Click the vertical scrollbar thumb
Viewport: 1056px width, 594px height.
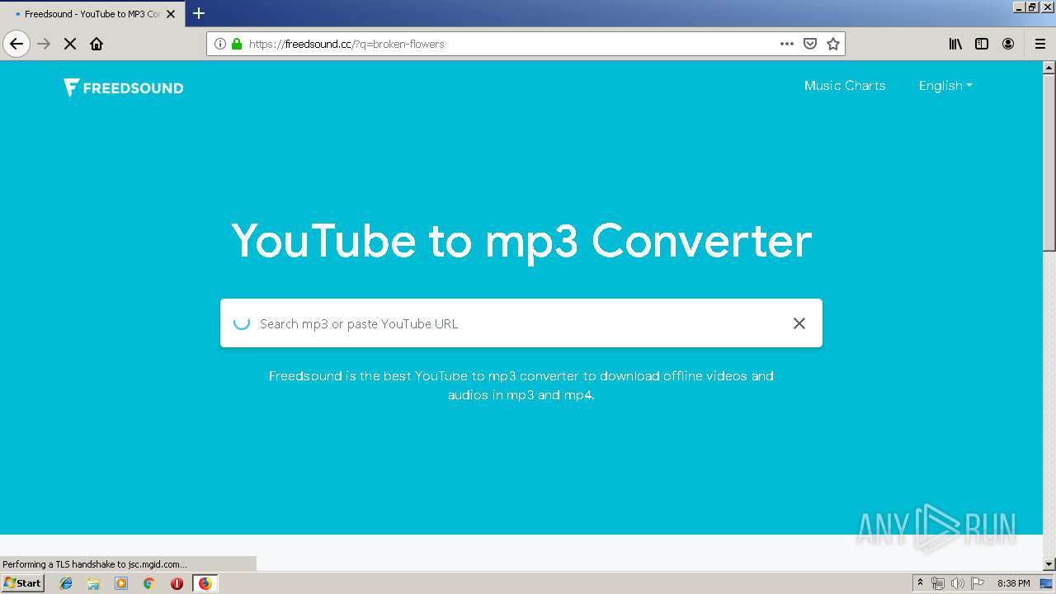pos(1049,163)
